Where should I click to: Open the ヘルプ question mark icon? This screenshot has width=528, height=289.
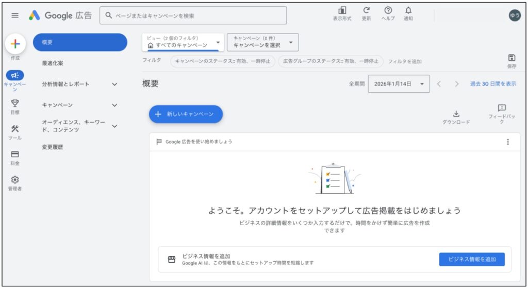pyautogui.click(x=388, y=11)
